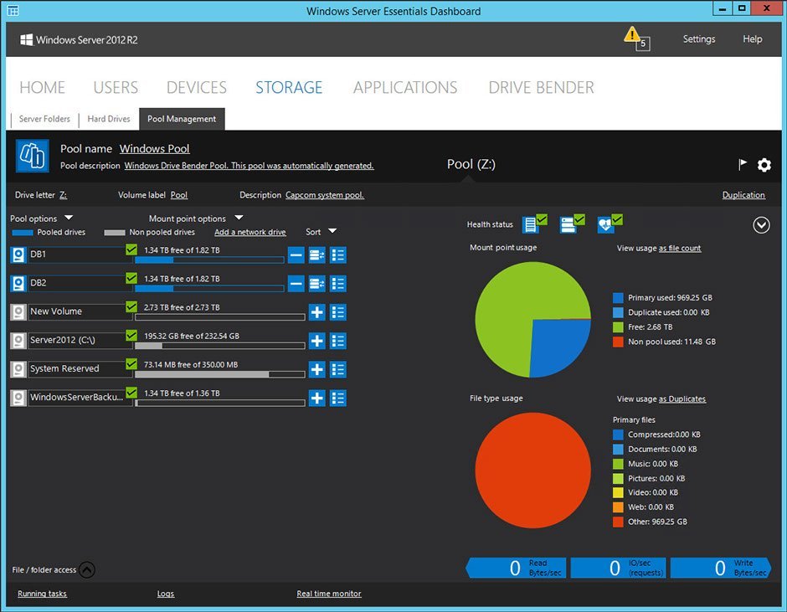This screenshot has width=787, height=612.
Task: Toggle the DB1 green checkbox
Action: [x=131, y=249]
